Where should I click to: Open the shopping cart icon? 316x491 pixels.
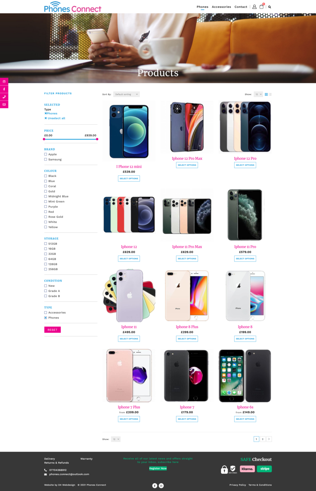[261, 7]
